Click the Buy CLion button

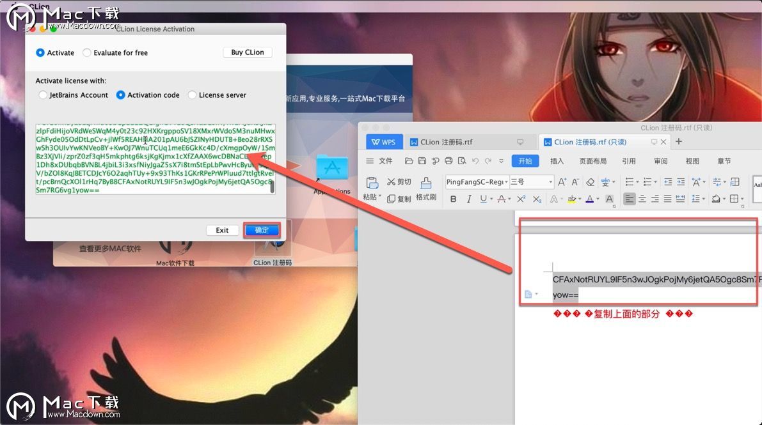tap(248, 52)
